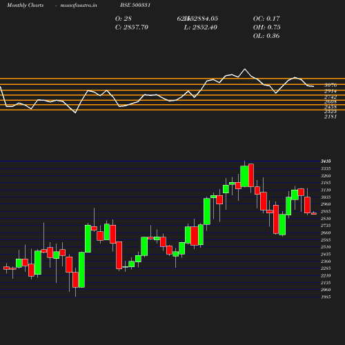The image size is (345, 345).
Task: Select the "O: 28" open value
Action: coord(124,19)
